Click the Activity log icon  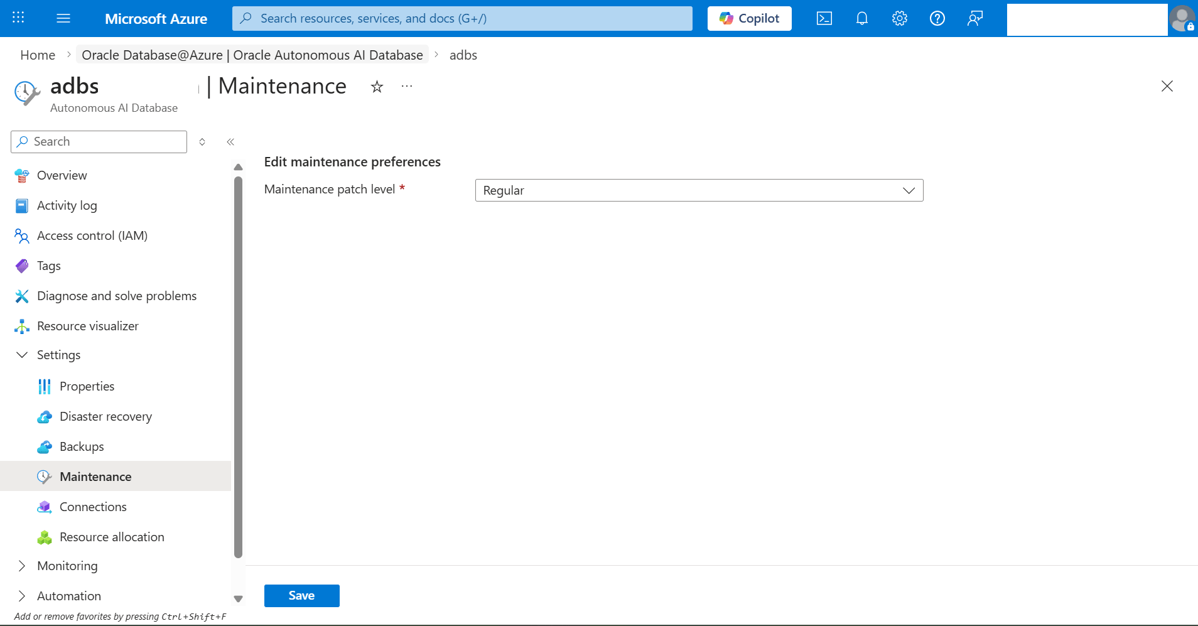point(22,206)
